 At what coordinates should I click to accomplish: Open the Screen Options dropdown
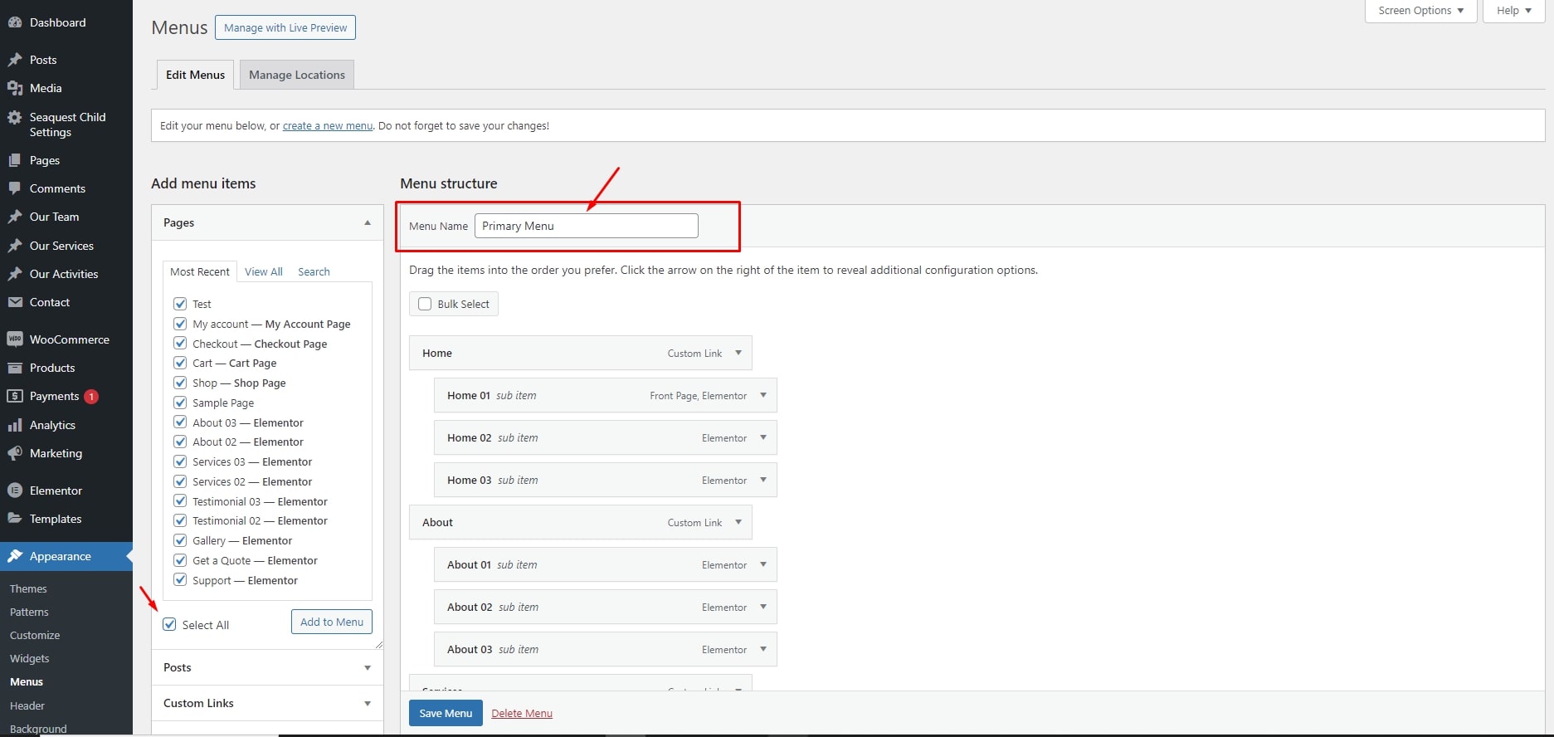tap(1421, 11)
